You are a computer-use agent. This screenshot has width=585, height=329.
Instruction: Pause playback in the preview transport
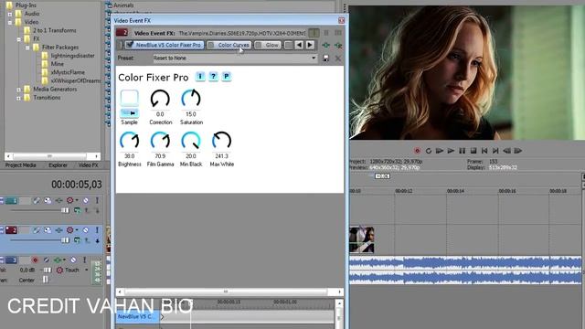point(462,151)
